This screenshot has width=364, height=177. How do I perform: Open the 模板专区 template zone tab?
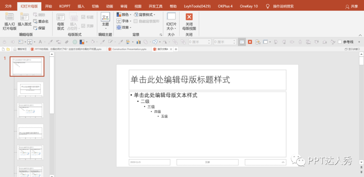pyautogui.click(x=20, y=49)
